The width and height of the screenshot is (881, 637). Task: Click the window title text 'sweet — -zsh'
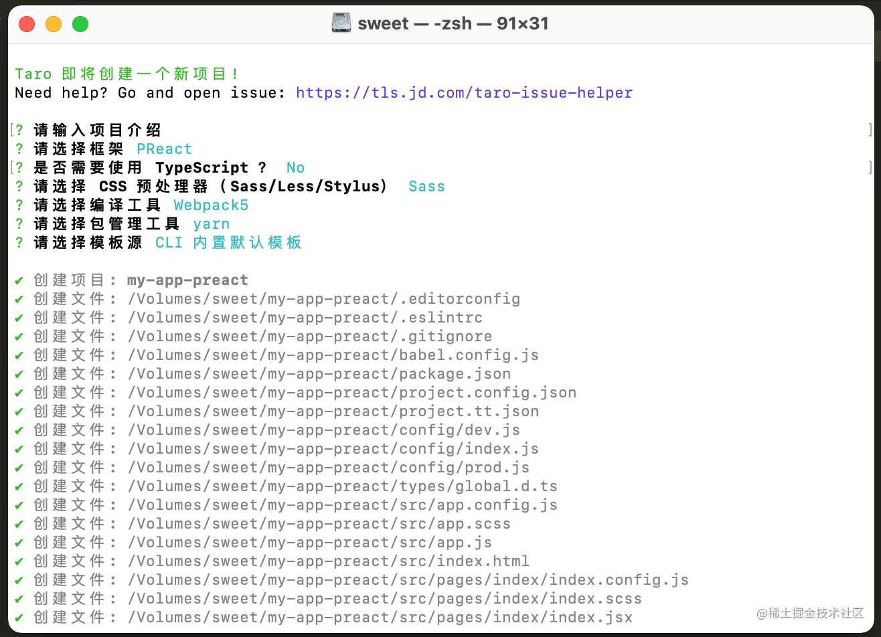[453, 24]
